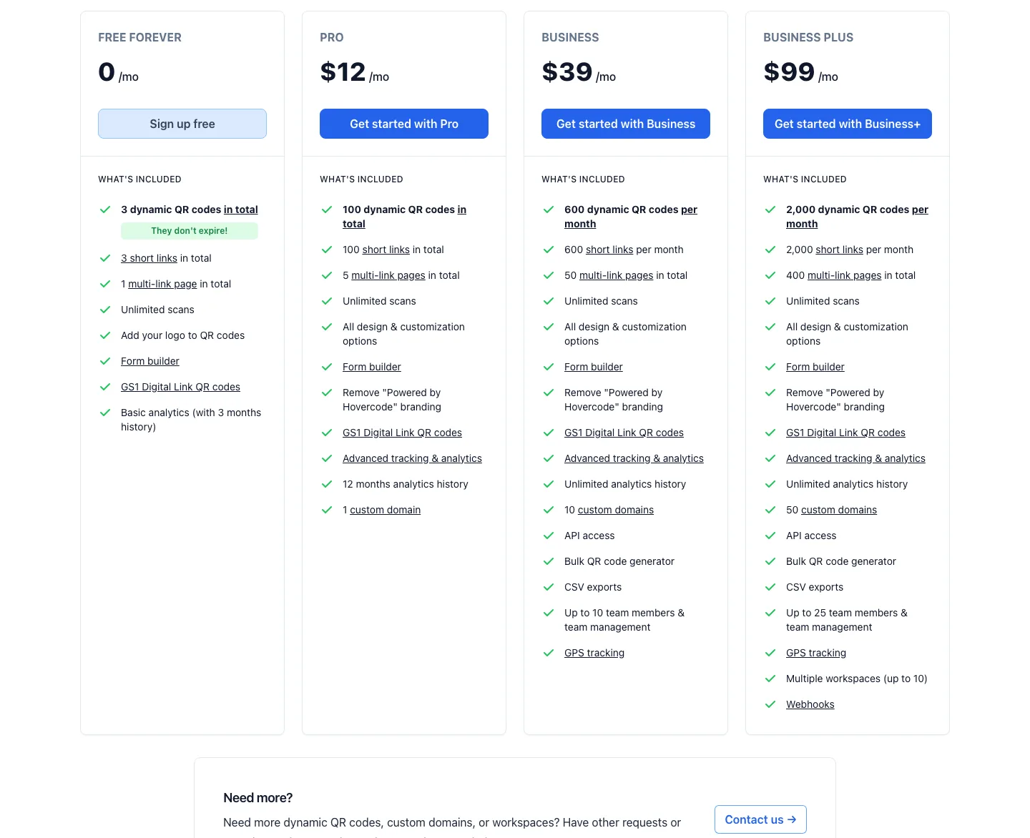Click 'All design & customization options' in Business plan
This screenshot has width=1030, height=838.
(625, 334)
